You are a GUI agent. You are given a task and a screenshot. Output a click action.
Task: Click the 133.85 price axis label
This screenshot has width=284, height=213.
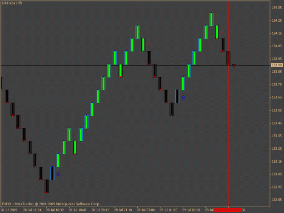click(277, 72)
